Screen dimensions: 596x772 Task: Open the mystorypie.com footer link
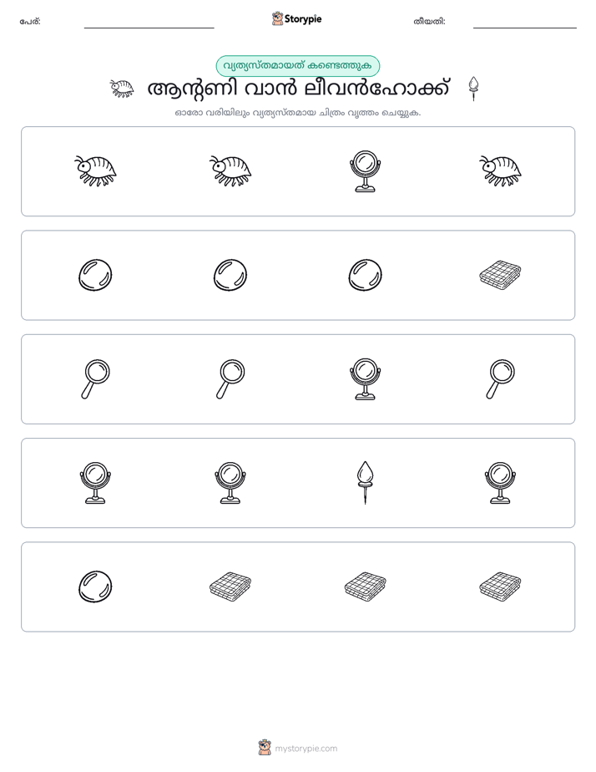click(306, 749)
